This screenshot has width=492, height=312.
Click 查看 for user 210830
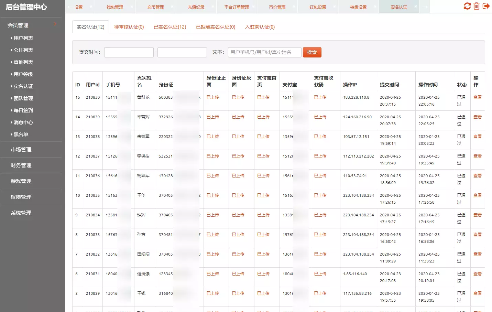[x=478, y=97]
